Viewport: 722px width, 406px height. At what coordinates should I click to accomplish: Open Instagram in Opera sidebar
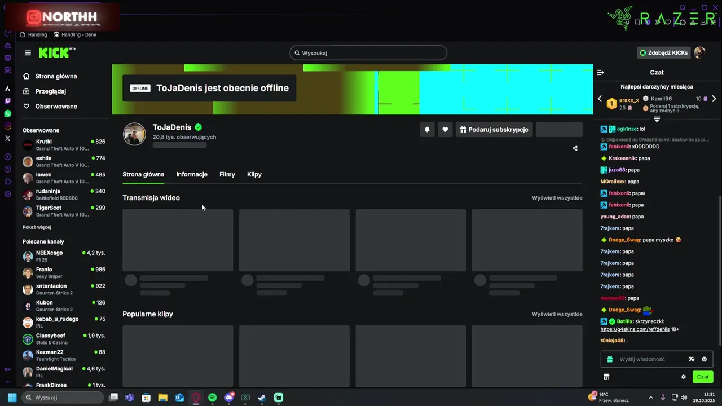pyautogui.click(x=8, y=126)
